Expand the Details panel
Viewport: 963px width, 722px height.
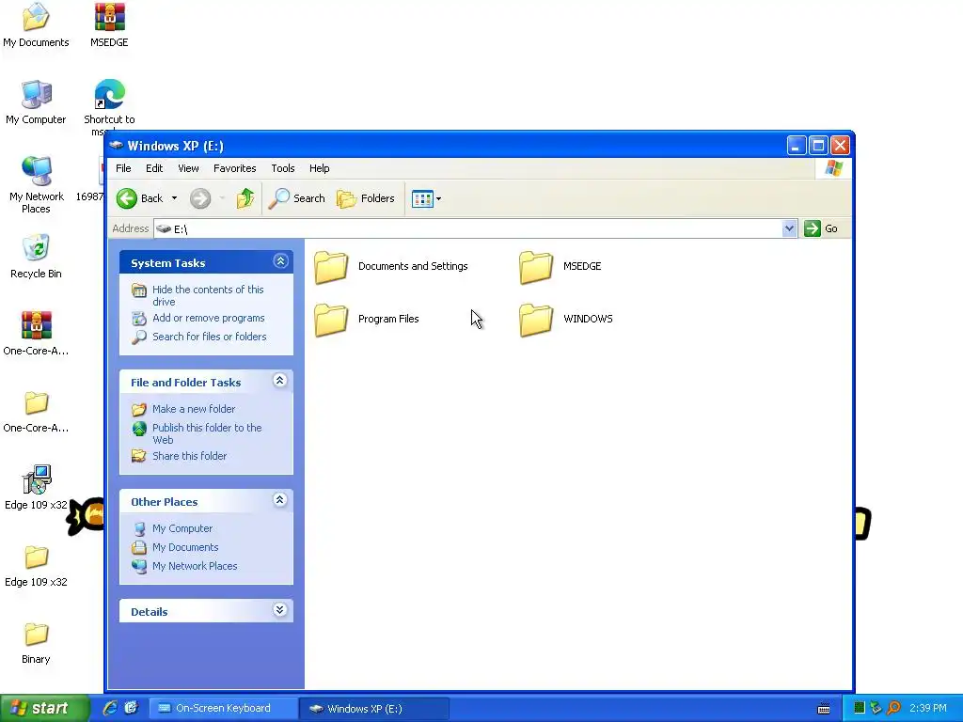tap(280, 609)
